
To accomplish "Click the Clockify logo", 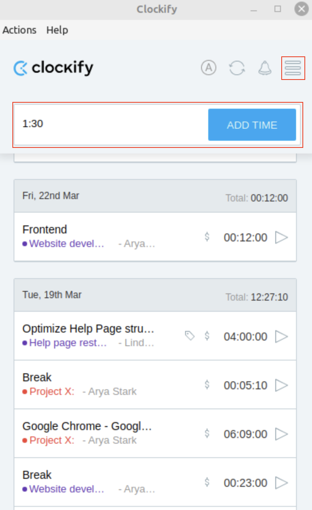I will 53,68.
